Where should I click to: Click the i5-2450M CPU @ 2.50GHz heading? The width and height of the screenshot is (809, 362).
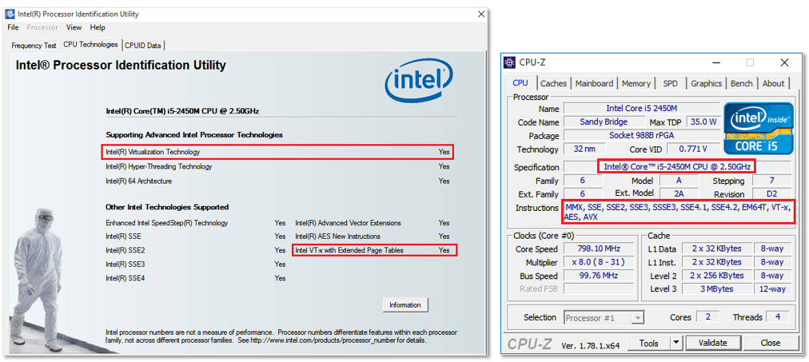coord(181,111)
